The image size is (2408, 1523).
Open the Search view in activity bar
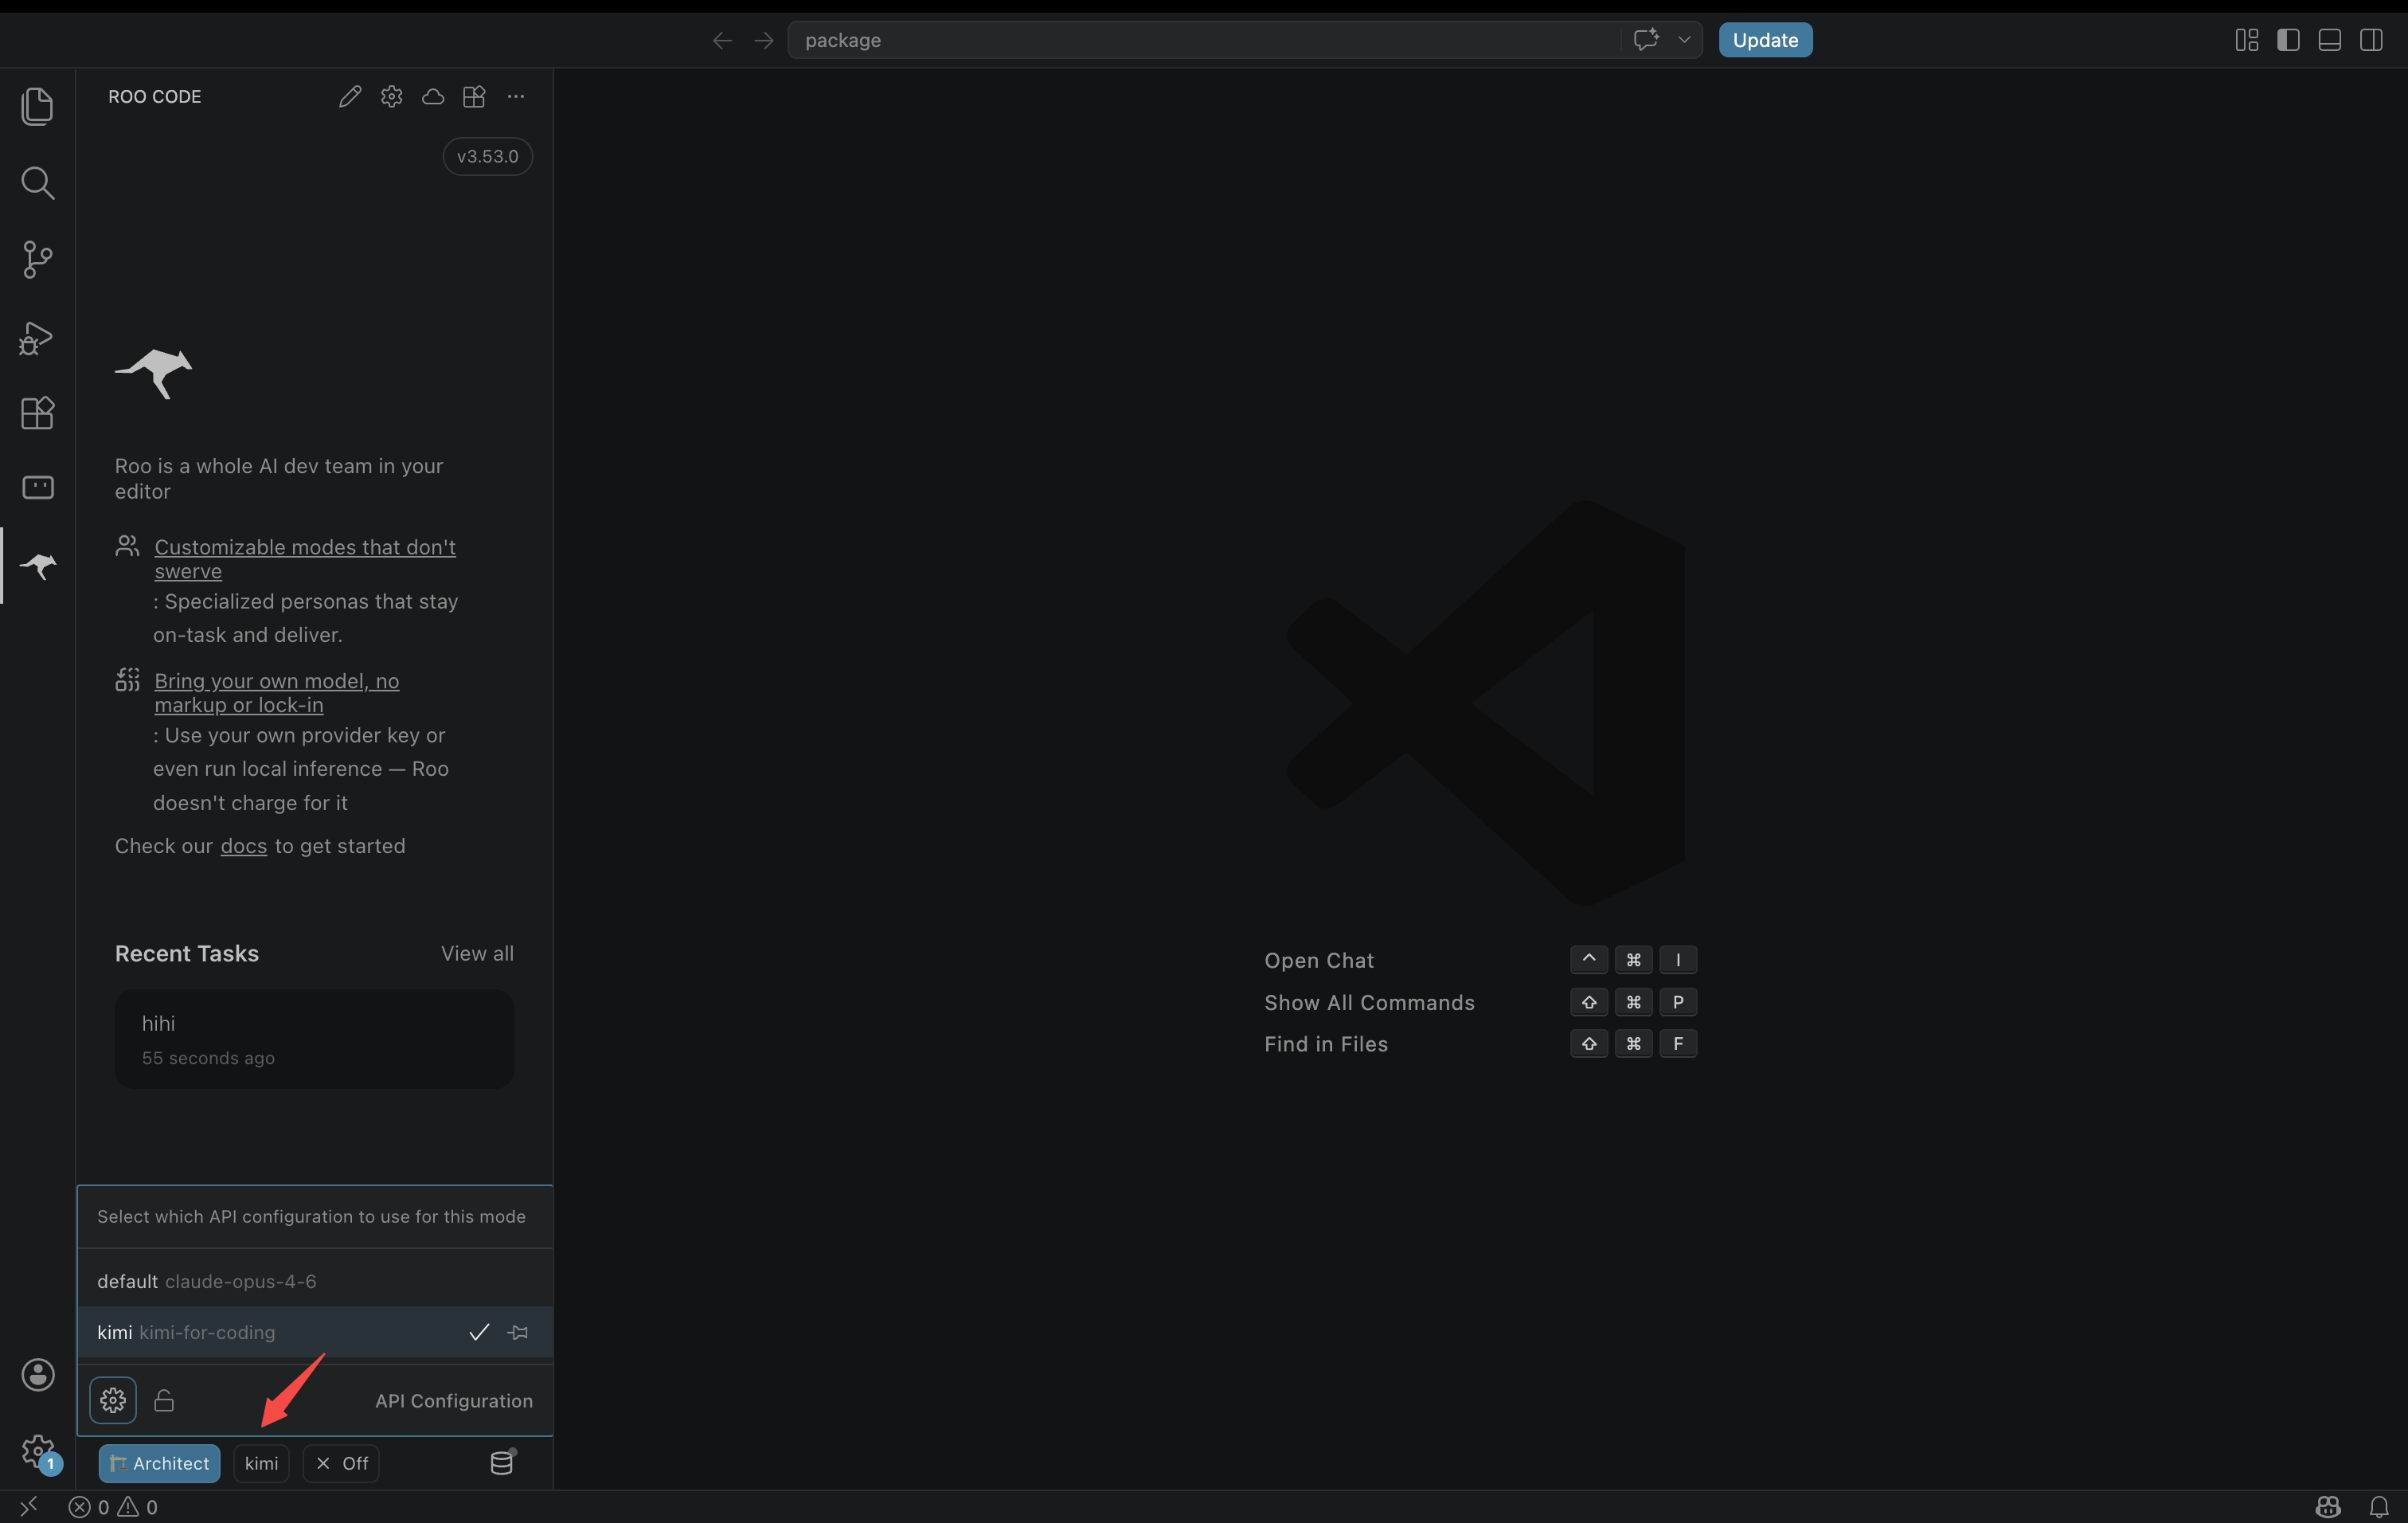click(x=37, y=183)
